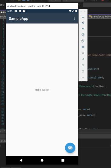Click the Wi-Fi signal status icon
Viewport: 111px width, 168px height.
(x=70, y=11)
